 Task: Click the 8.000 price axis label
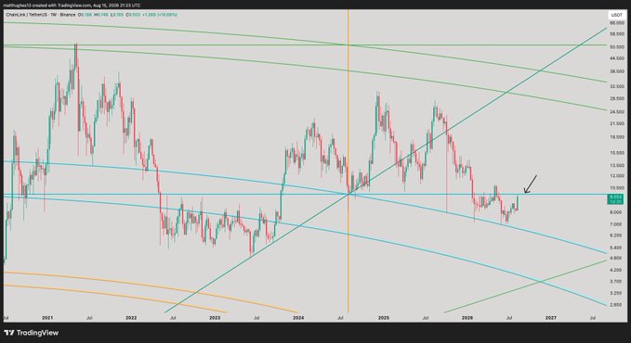616,212
